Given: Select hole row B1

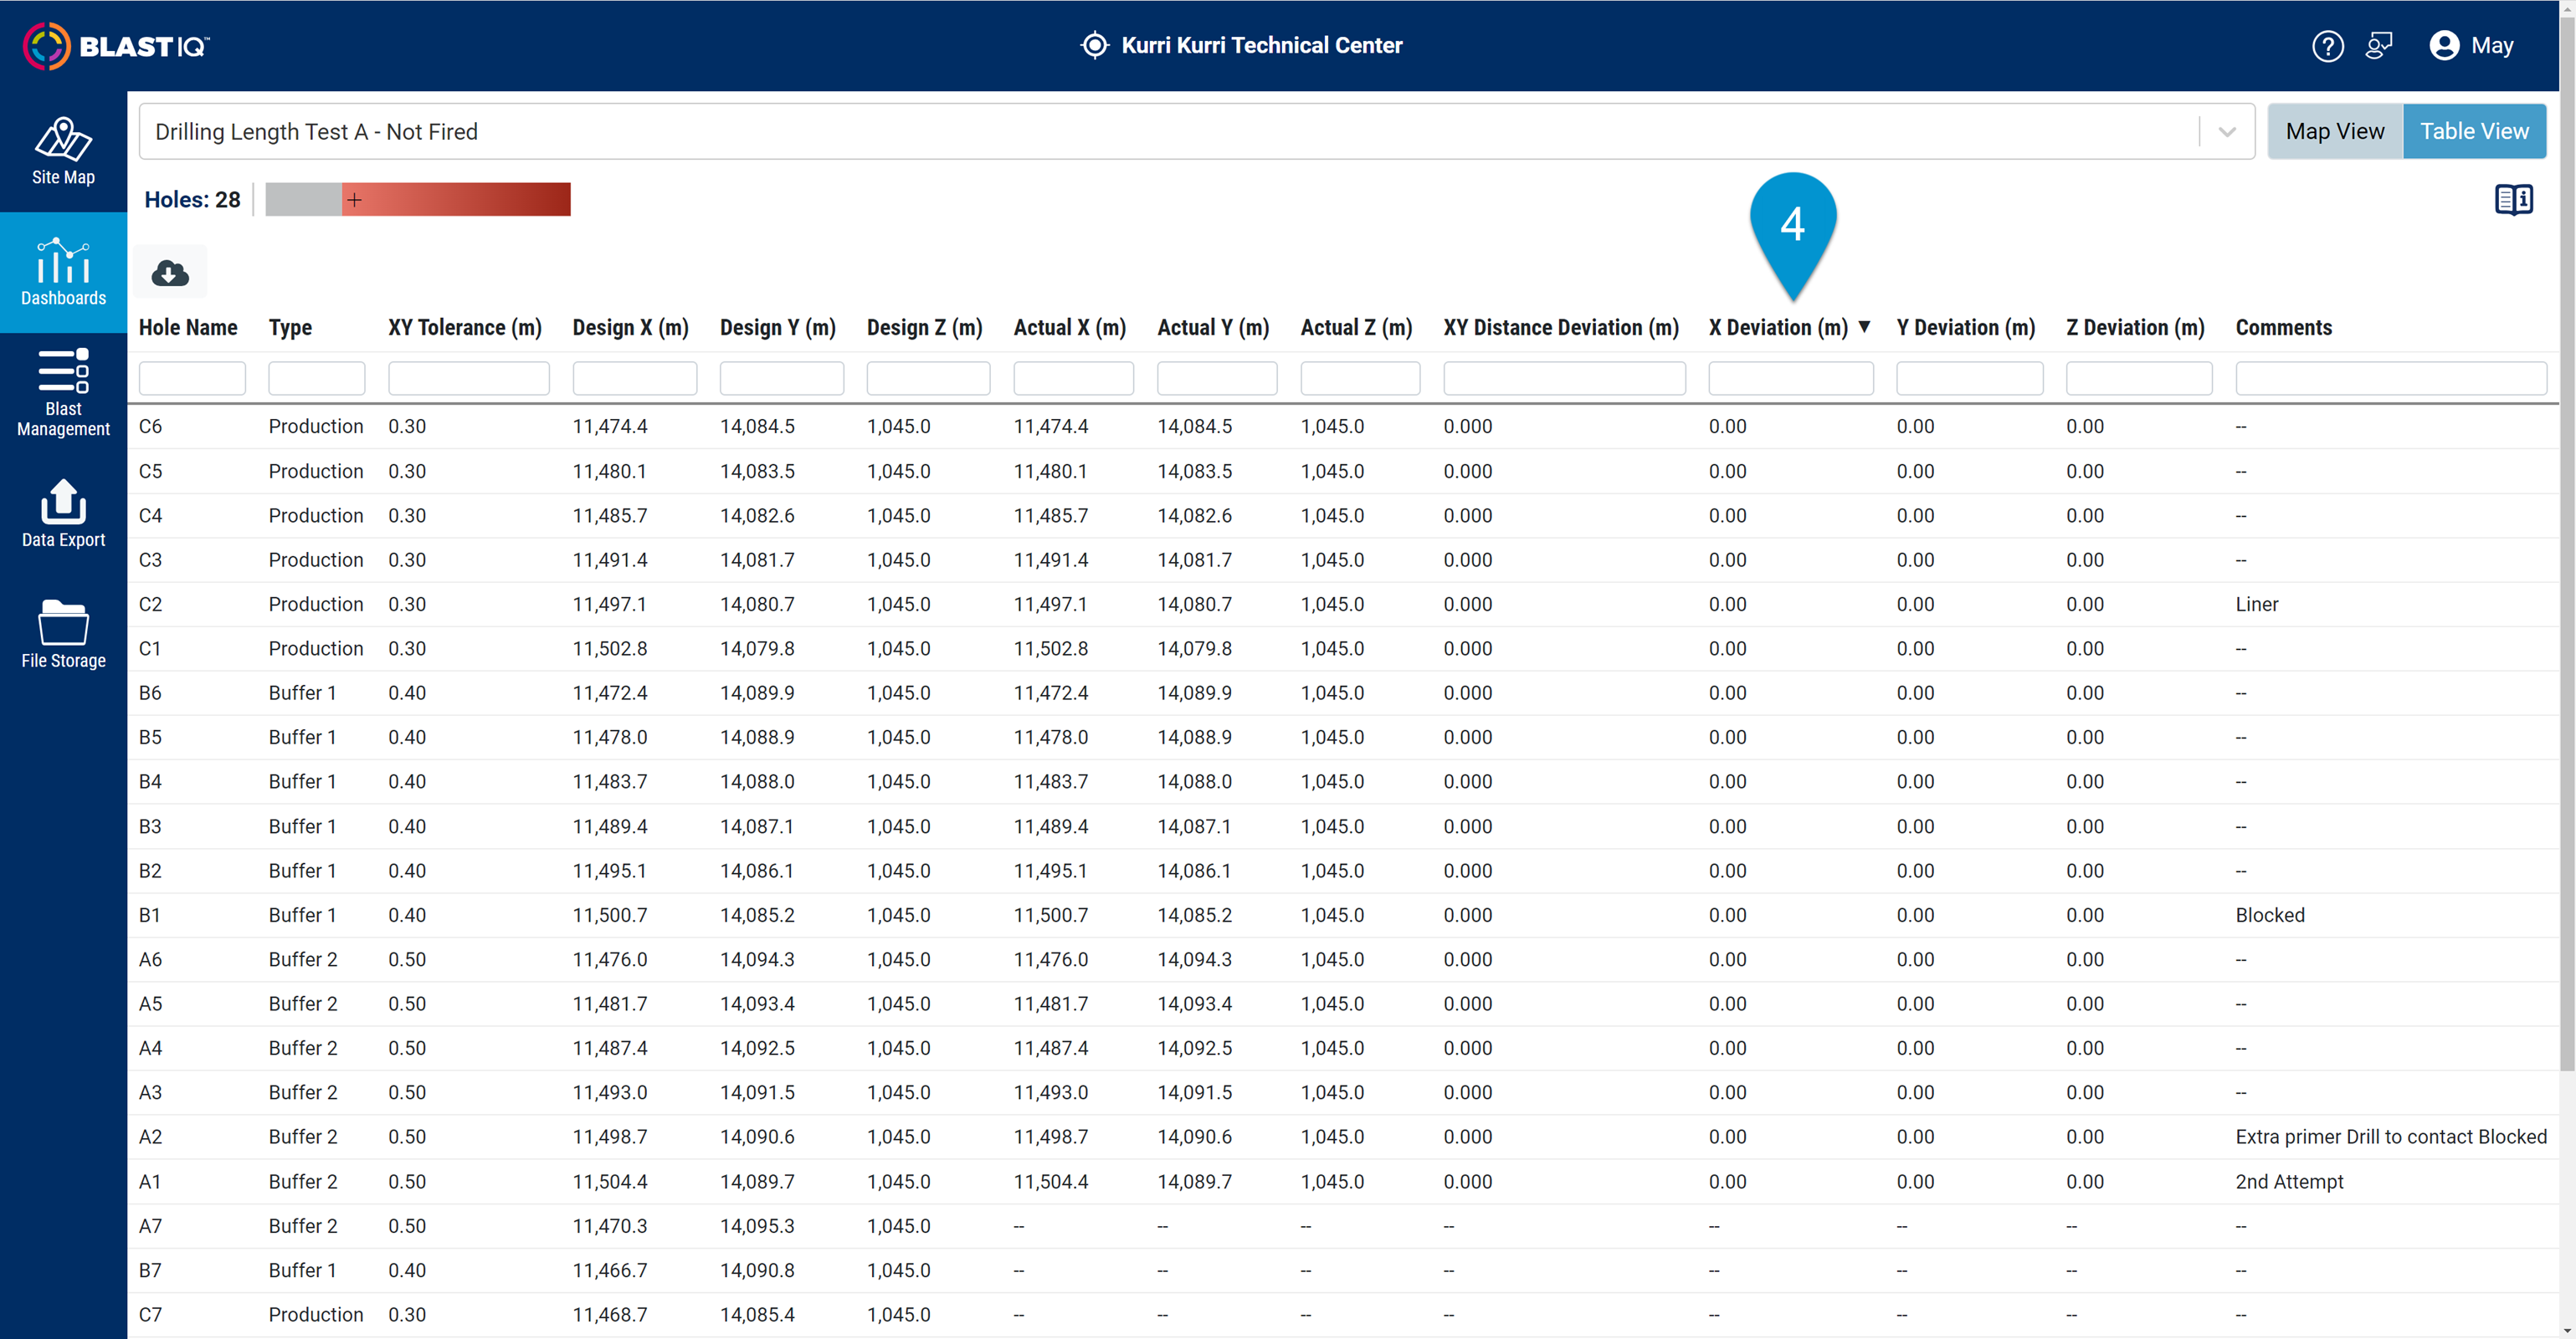Looking at the screenshot, I should click(x=1343, y=915).
